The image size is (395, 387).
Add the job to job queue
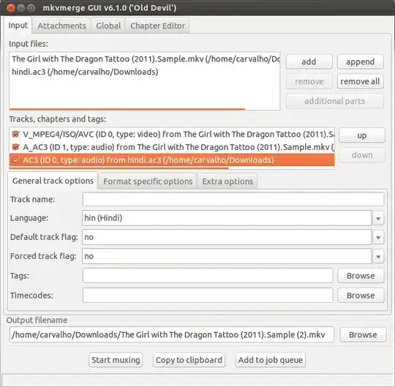click(271, 360)
